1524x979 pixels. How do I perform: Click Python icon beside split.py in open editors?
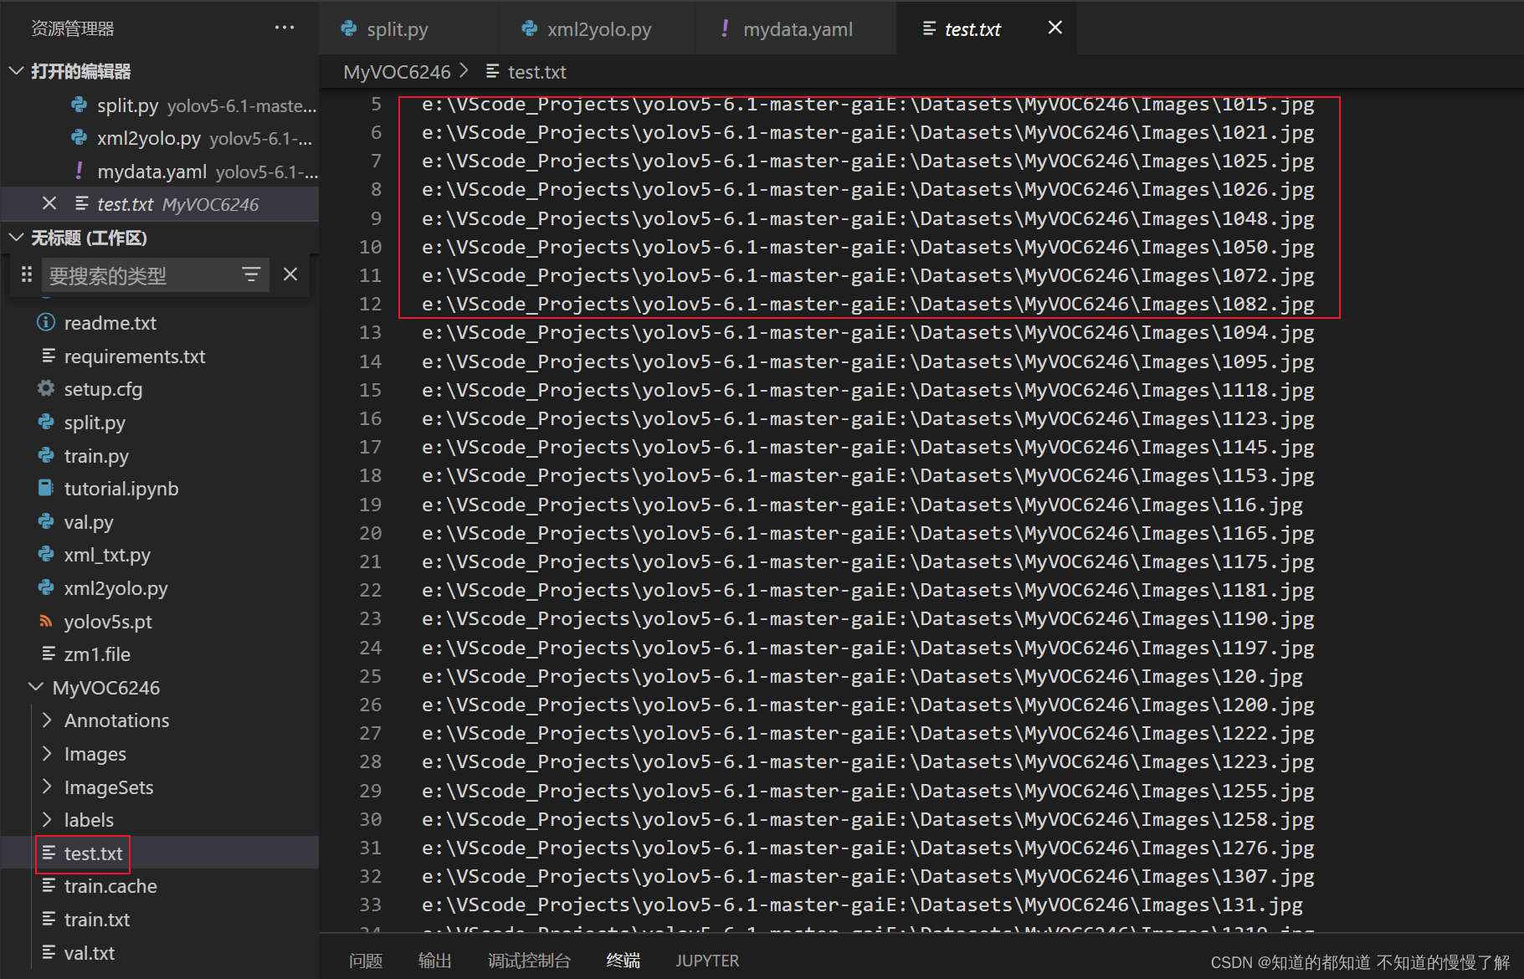click(80, 105)
